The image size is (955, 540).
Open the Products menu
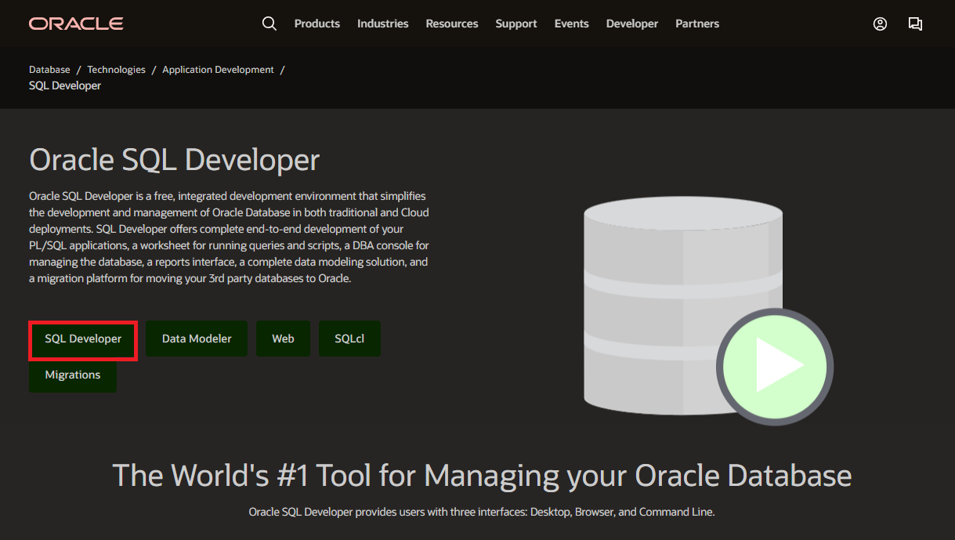(317, 24)
